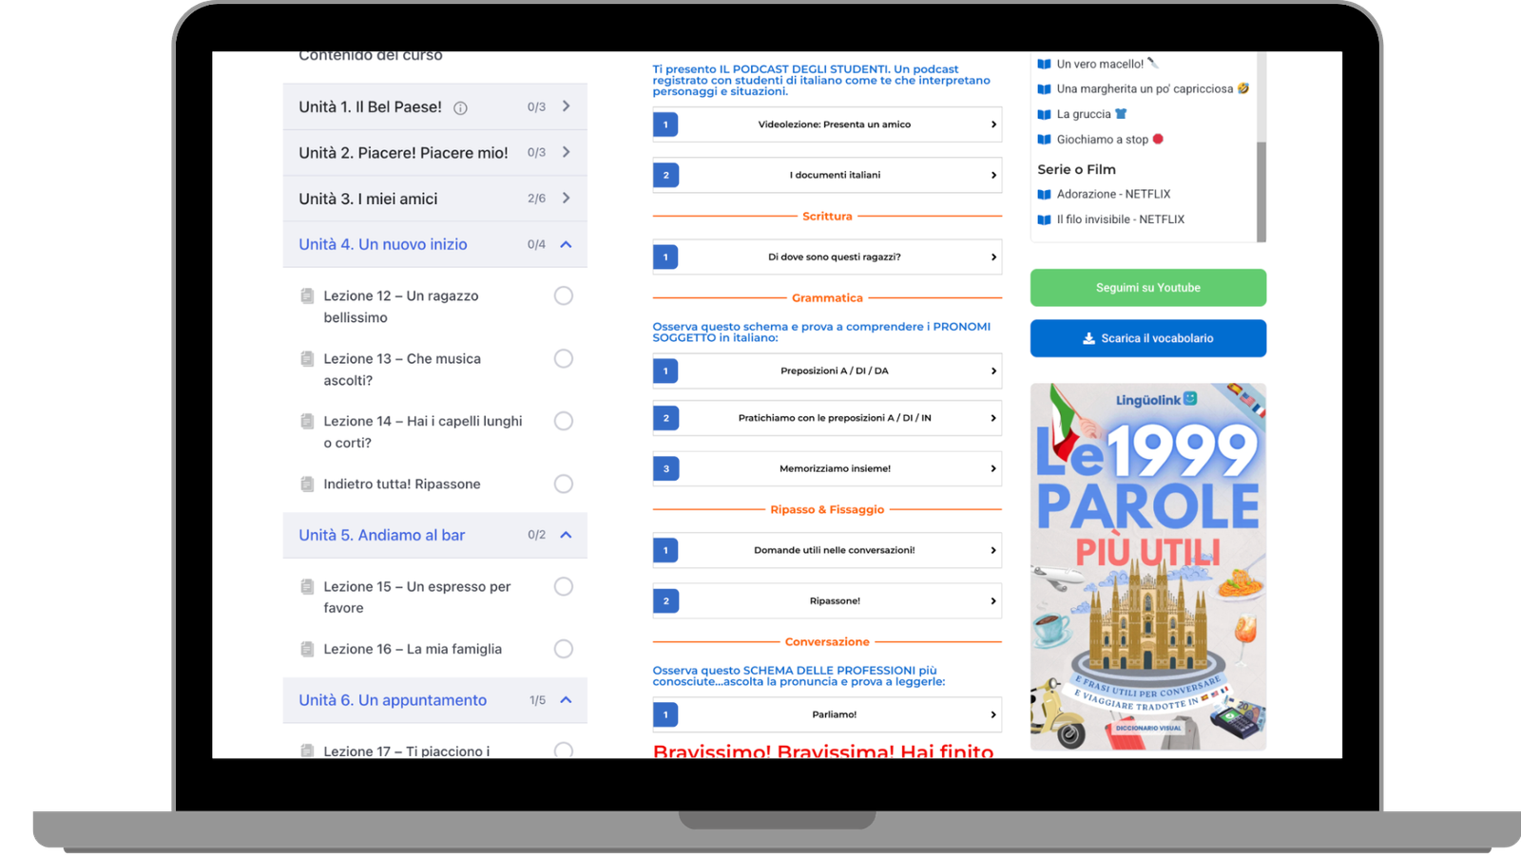Click book icon next to Giochiamo a stop

click(x=1044, y=140)
